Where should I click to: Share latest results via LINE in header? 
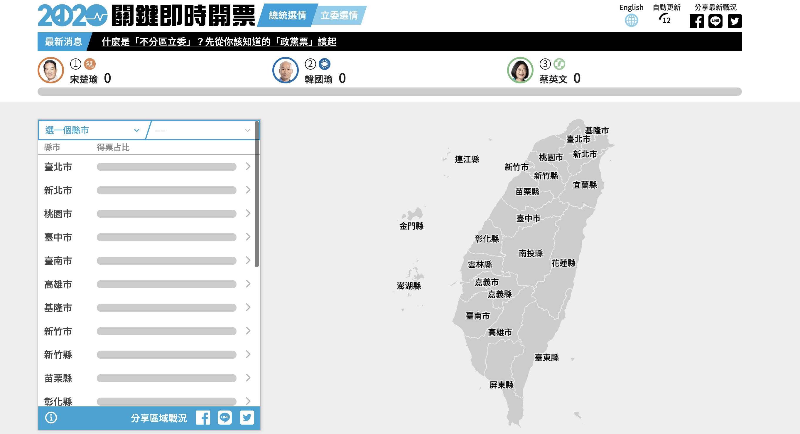point(715,21)
